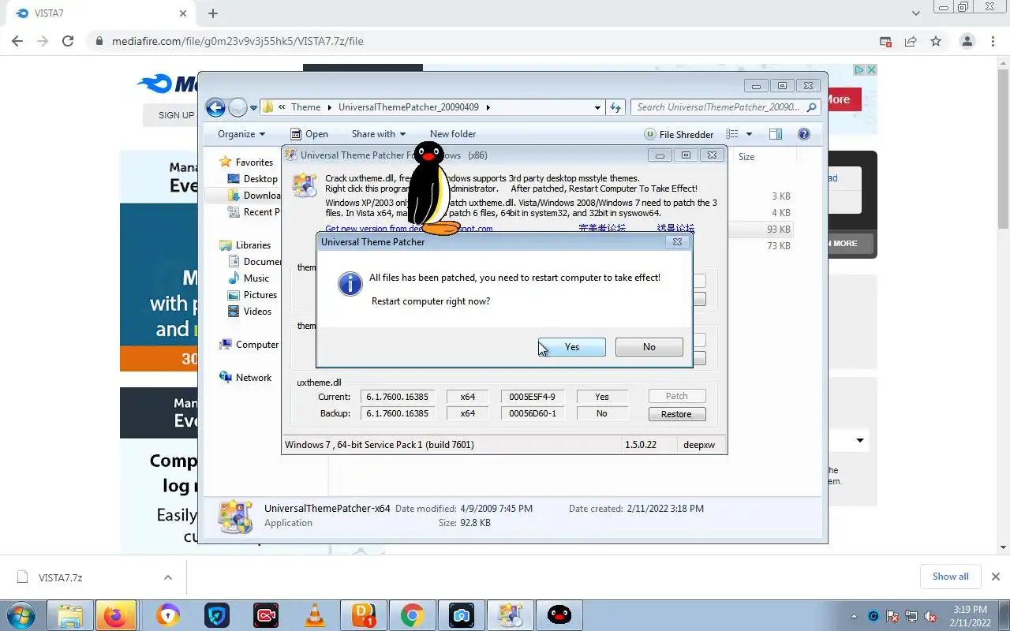Open Music library
1010x631 pixels.
click(x=249, y=278)
